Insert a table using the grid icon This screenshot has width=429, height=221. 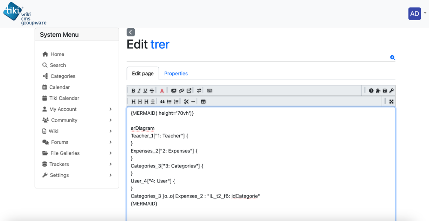point(203,102)
